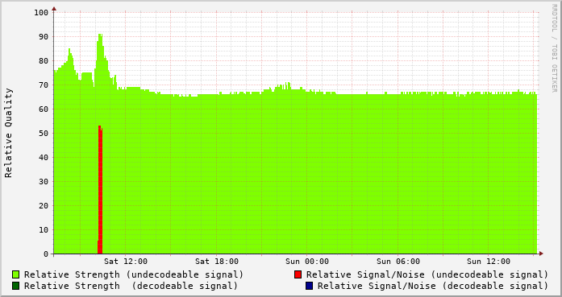Click the RRDTOOL / TOBI OETIKER watermark
Screen dimensions: 562x297
pos(554,48)
